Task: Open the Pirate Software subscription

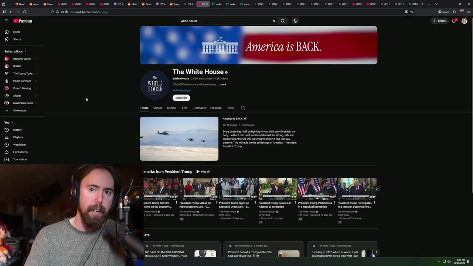Action: (22, 81)
